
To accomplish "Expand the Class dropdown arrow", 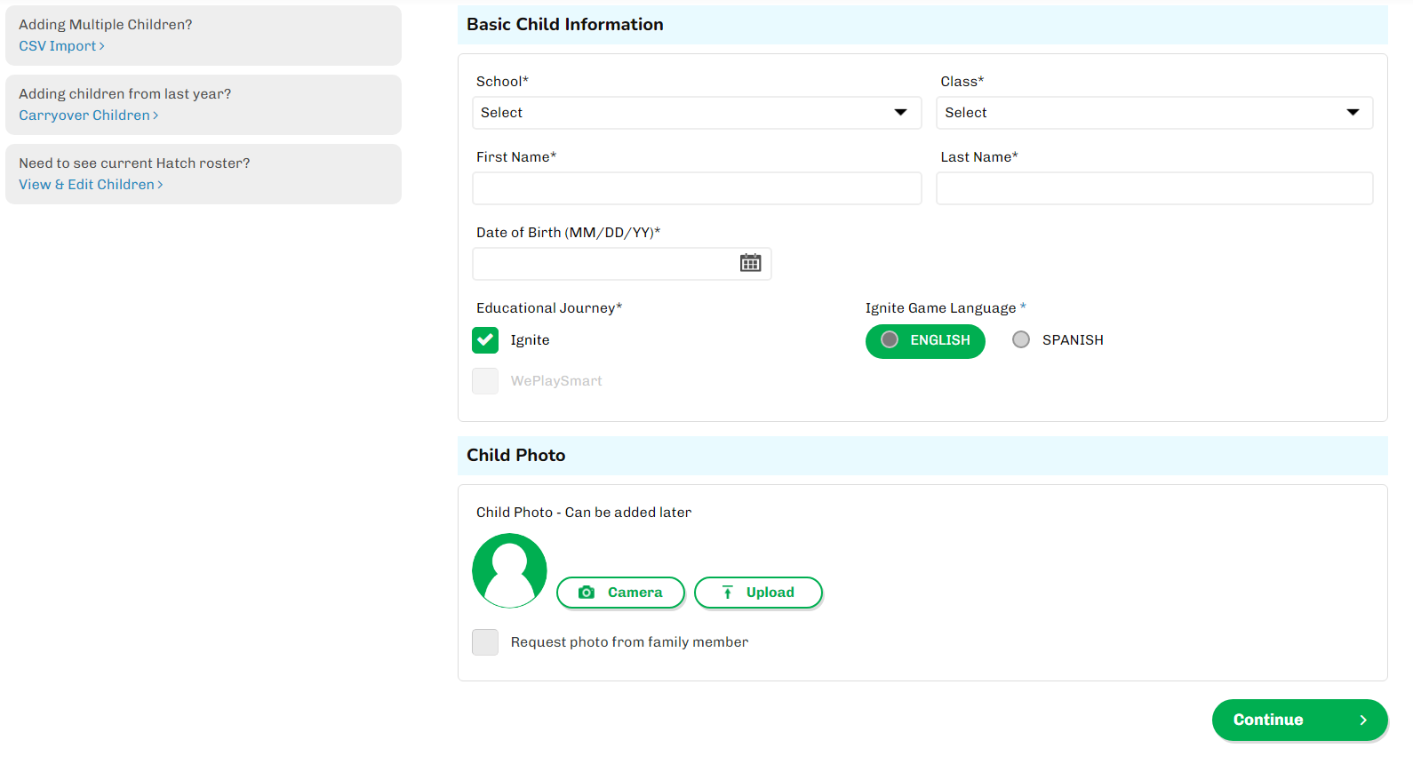I will pyautogui.click(x=1353, y=113).
